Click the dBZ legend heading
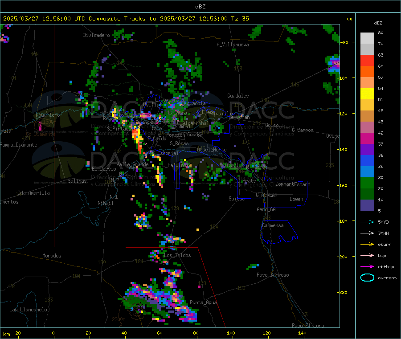 pyautogui.click(x=378, y=23)
